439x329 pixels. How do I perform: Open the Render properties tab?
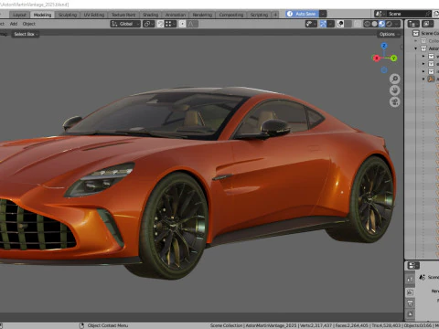click(410, 292)
